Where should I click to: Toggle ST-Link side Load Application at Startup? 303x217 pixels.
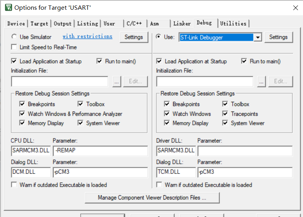pyautogui.click(x=159, y=61)
